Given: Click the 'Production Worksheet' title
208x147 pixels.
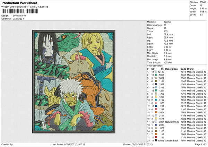Looking at the screenshot, I should pyautogui.click(x=19, y=3).
